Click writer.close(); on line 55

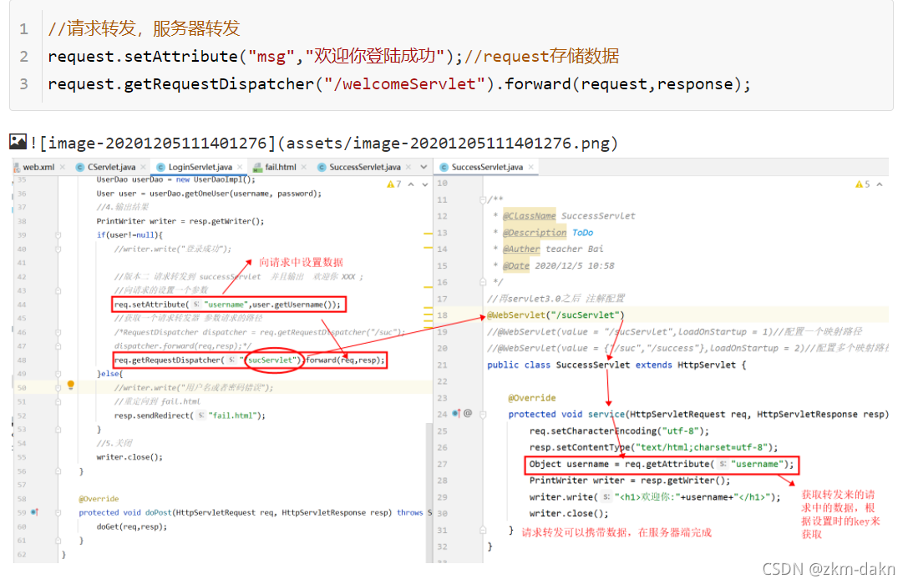[129, 457]
